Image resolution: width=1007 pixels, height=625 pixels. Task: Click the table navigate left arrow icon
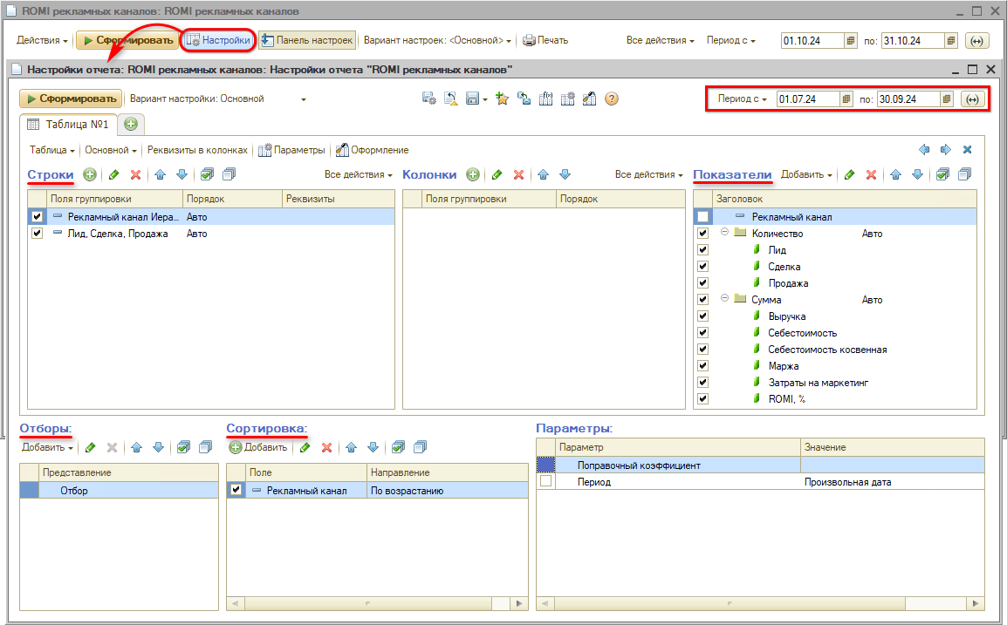[924, 150]
